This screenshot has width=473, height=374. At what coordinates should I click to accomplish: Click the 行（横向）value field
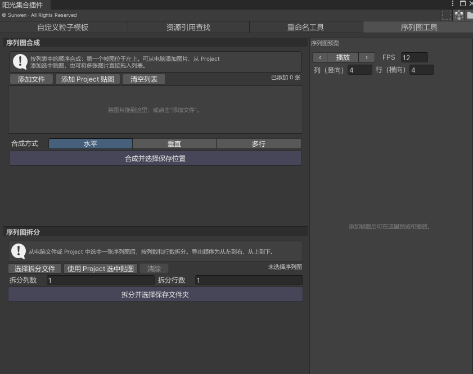422,70
